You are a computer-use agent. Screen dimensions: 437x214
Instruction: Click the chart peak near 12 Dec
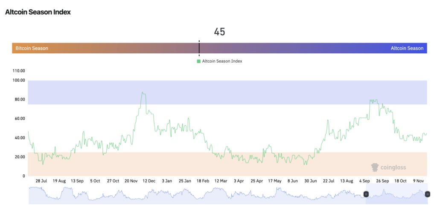point(143,93)
